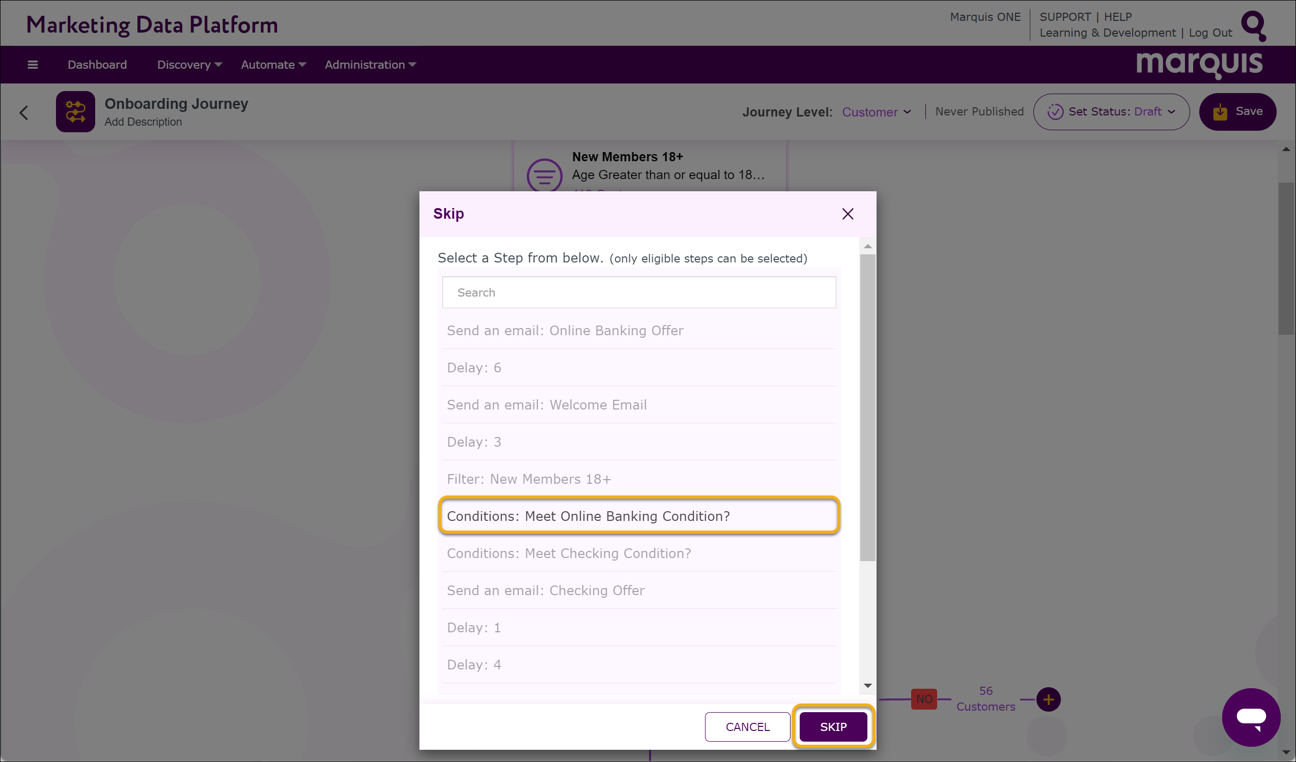Viewport: 1296px width, 762px height.
Task: Click the New Members 18+ filter icon
Action: click(544, 175)
